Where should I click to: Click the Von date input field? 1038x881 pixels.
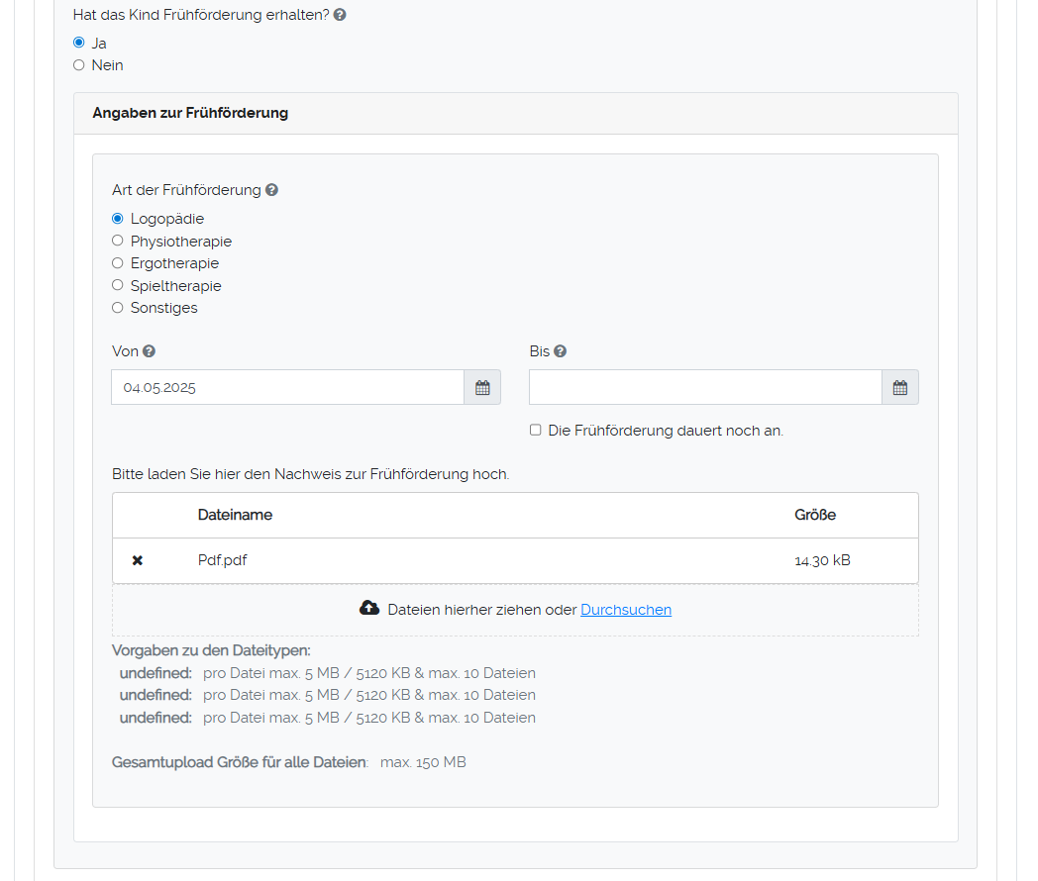click(x=287, y=388)
